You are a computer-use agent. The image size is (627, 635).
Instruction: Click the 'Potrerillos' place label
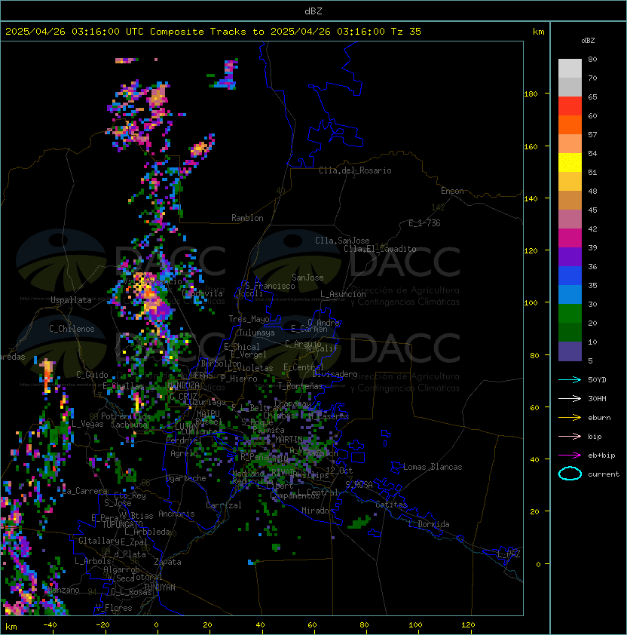tap(126, 416)
